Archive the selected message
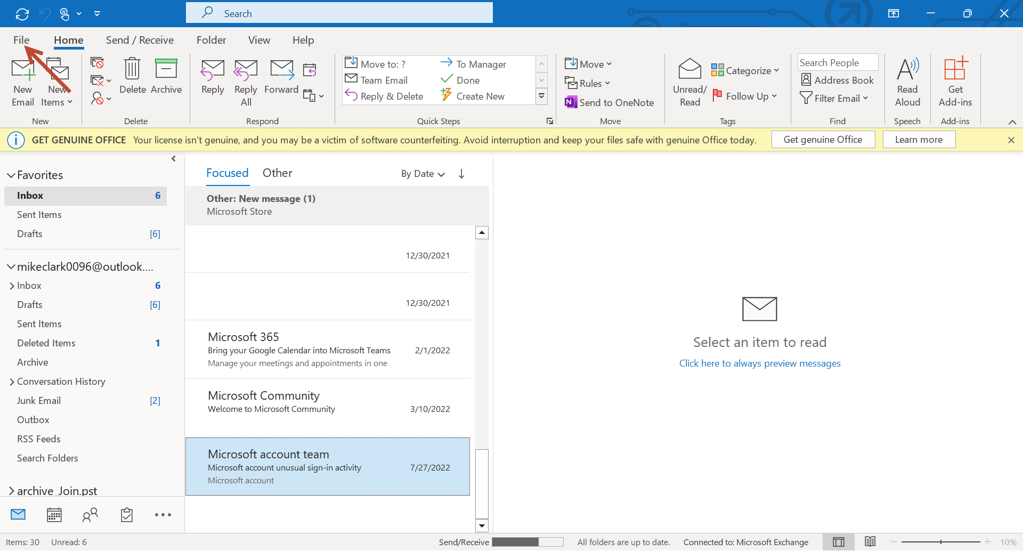The height and width of the screenshot is (551, 1023). pyautogui.click(x=166, y=76)
